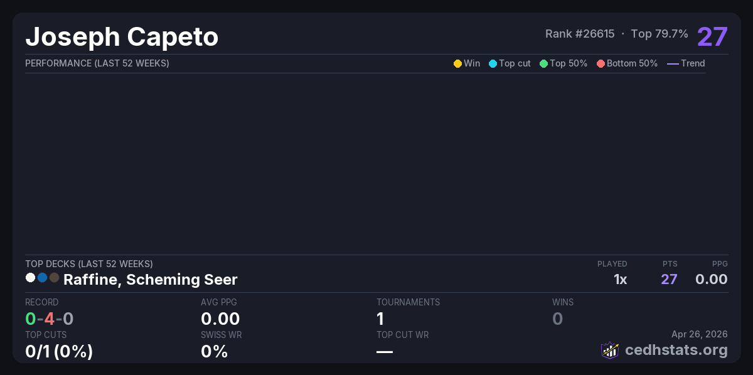
Task: Click the green Top 50% legend dot
Action: (x=543, y=63)
